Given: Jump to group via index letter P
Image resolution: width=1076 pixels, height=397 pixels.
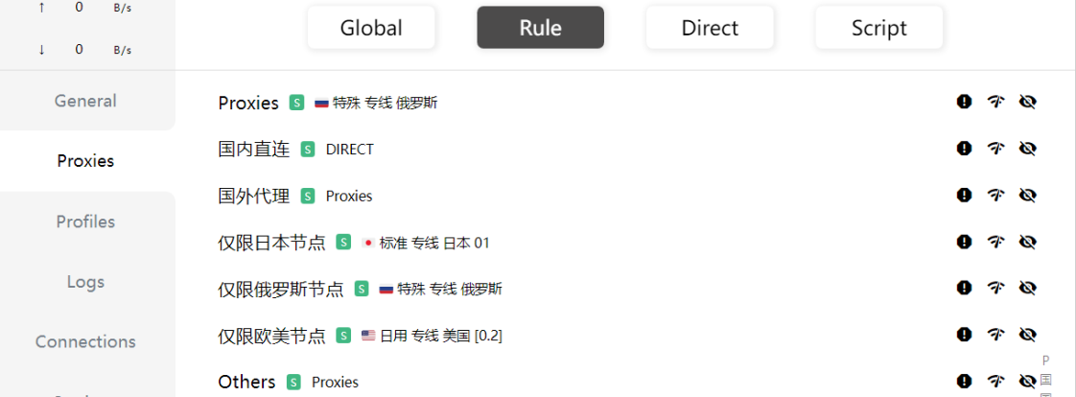Looking at the screenshot, I should pos(1046,361).
